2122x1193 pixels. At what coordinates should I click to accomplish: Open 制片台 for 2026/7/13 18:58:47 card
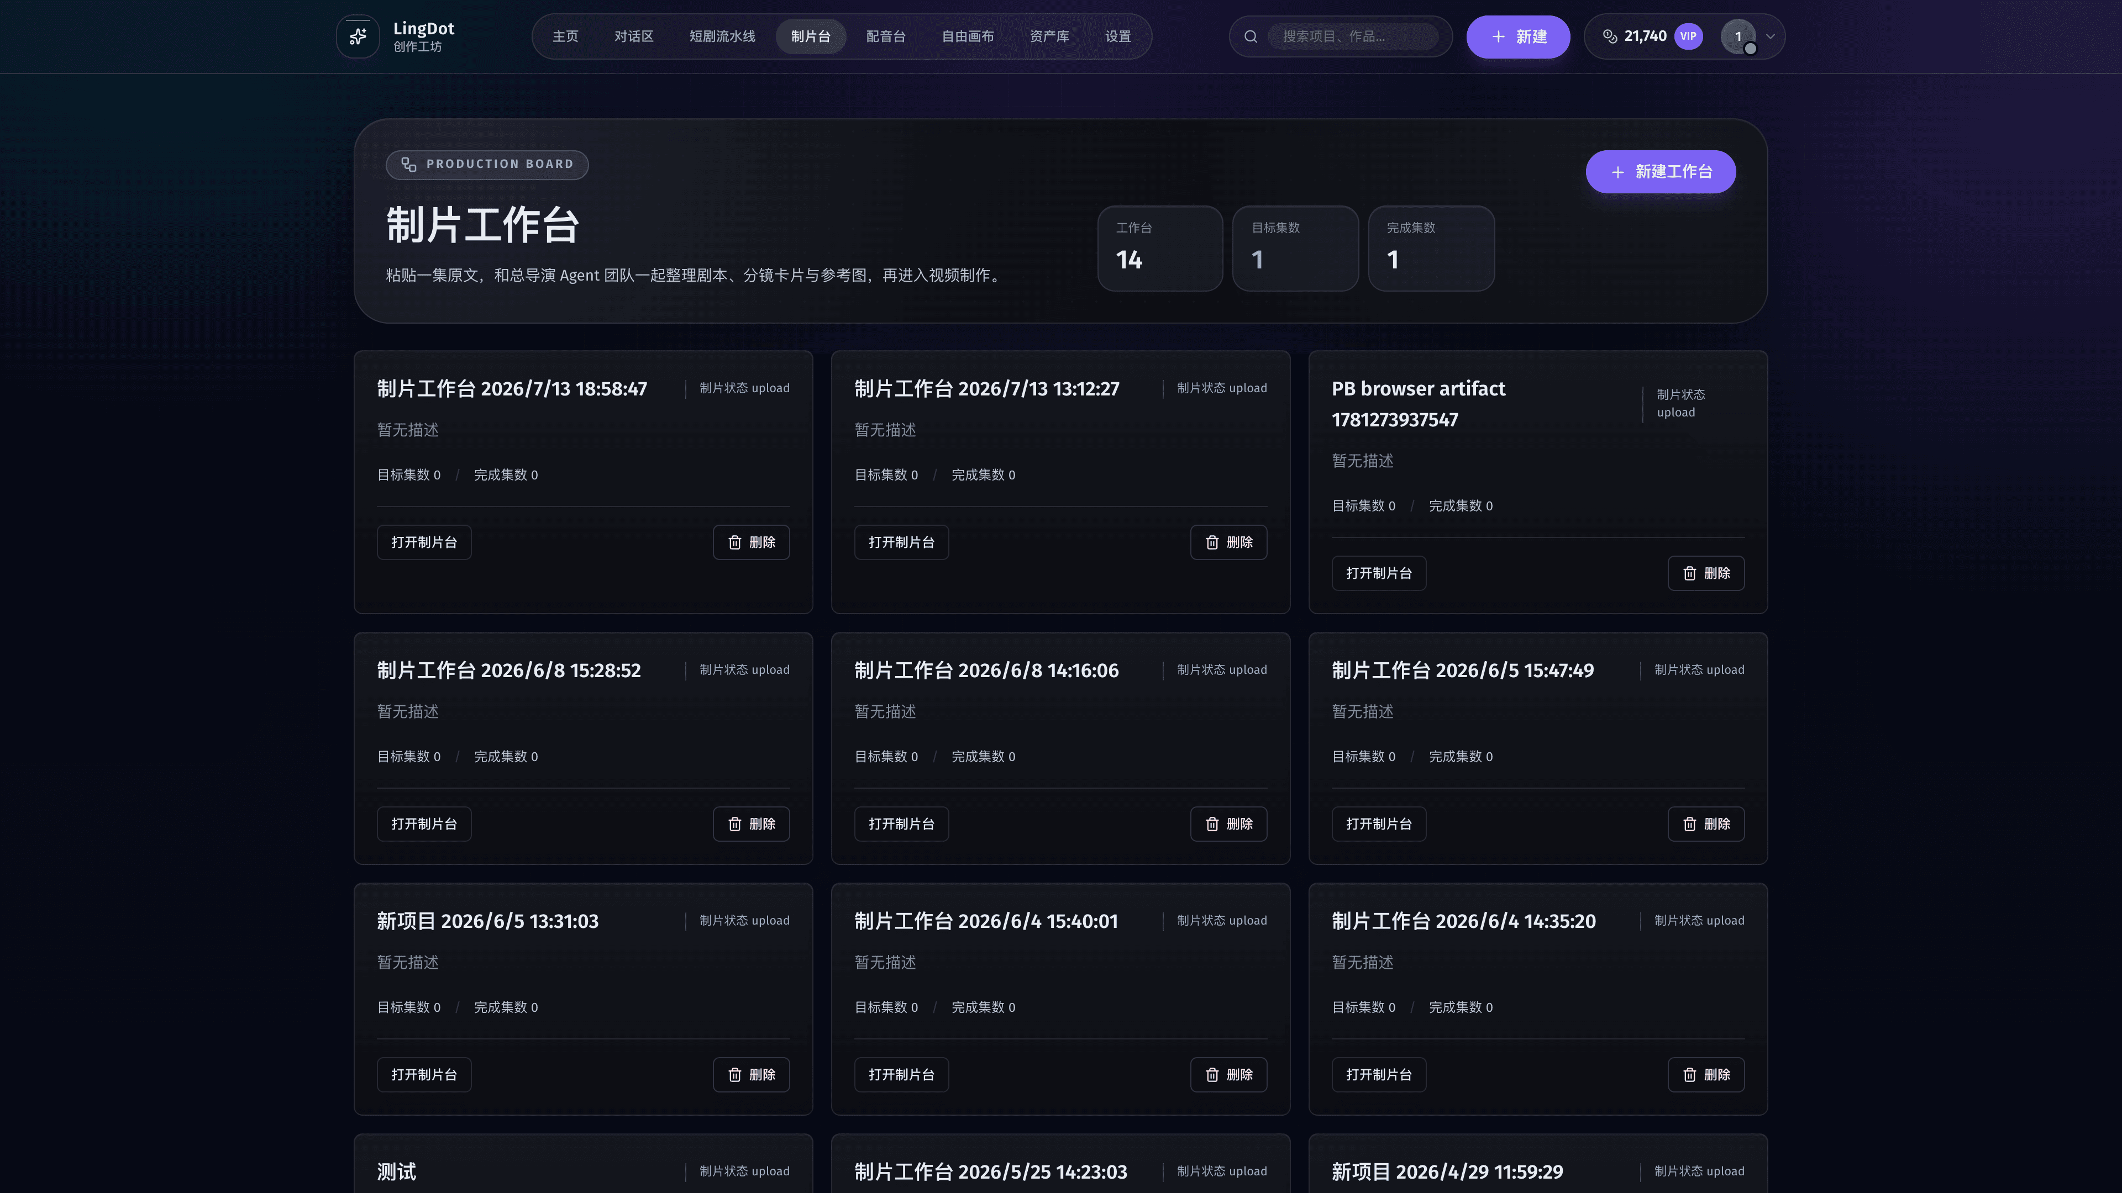click(423, 542)
